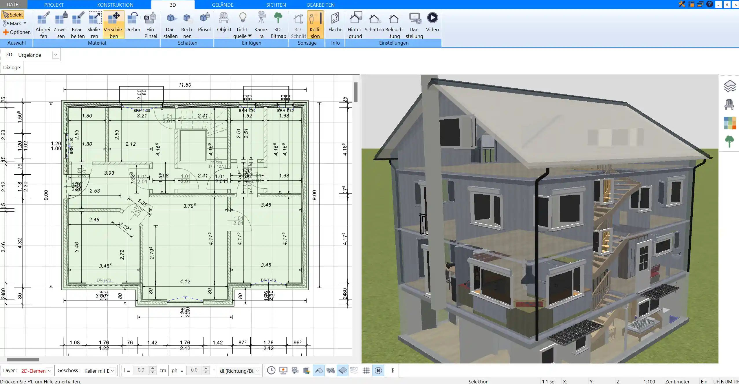Toggle Kollision detection
This screenshot has width=739, height=384.
pyautogui.click(x=315, y=25)
